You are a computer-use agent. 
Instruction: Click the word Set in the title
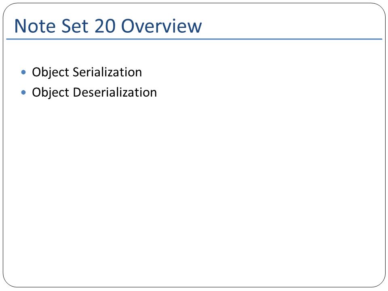(75, 26)
